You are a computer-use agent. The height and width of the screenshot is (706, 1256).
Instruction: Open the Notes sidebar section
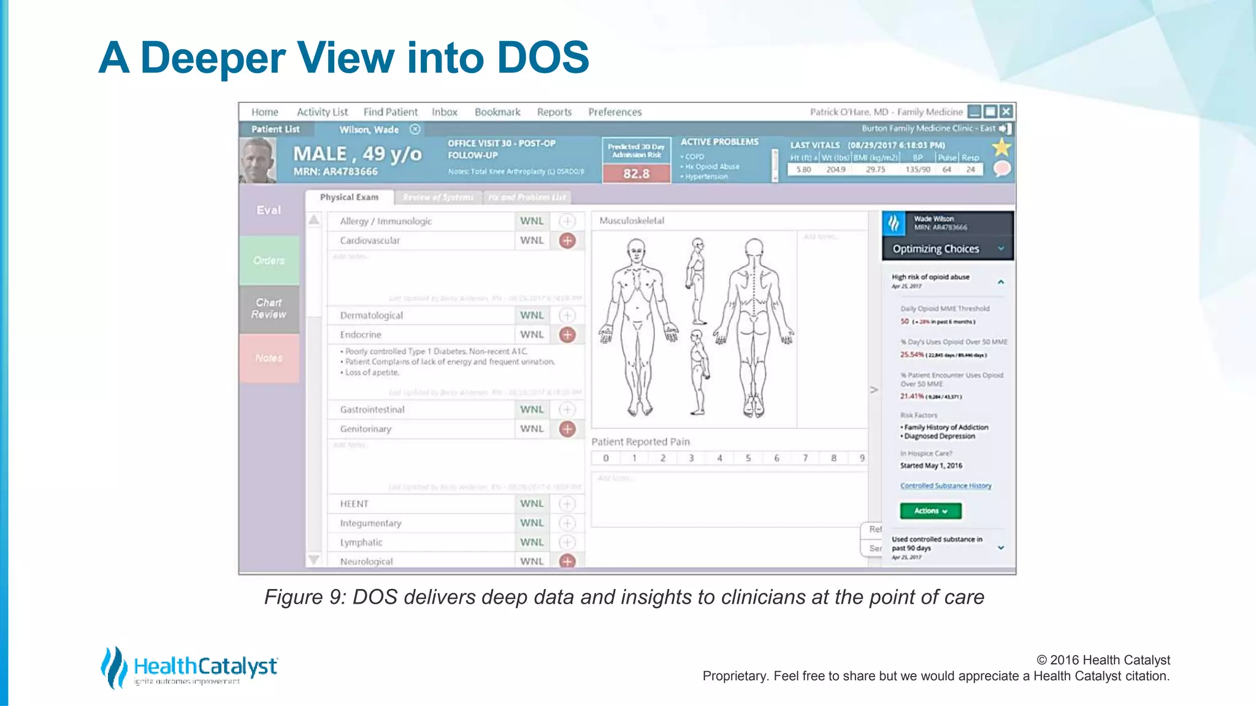point(269,358)
